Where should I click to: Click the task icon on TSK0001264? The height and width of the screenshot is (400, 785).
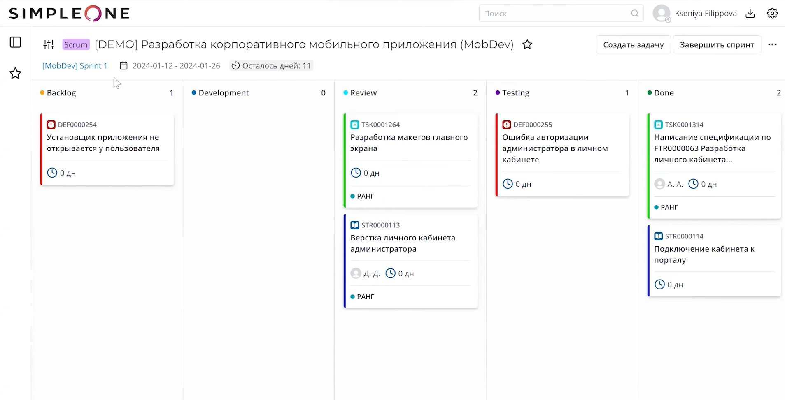[x=354, y=124]
